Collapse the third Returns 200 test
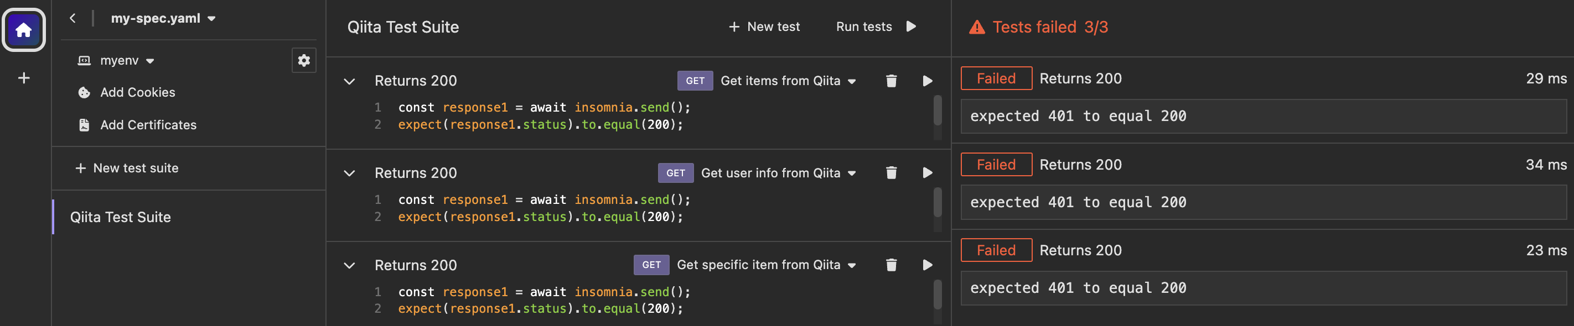 pyautogui.click(x=350, y=266)
